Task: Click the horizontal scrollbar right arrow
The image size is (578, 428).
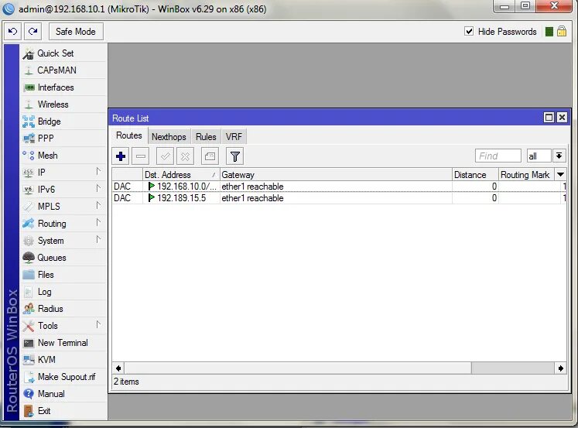Action: click(561, 368)
